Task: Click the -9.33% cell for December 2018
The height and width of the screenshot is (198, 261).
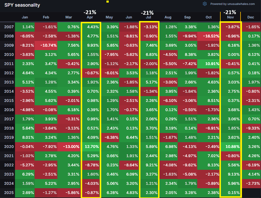Action: [x=251, y=128]
